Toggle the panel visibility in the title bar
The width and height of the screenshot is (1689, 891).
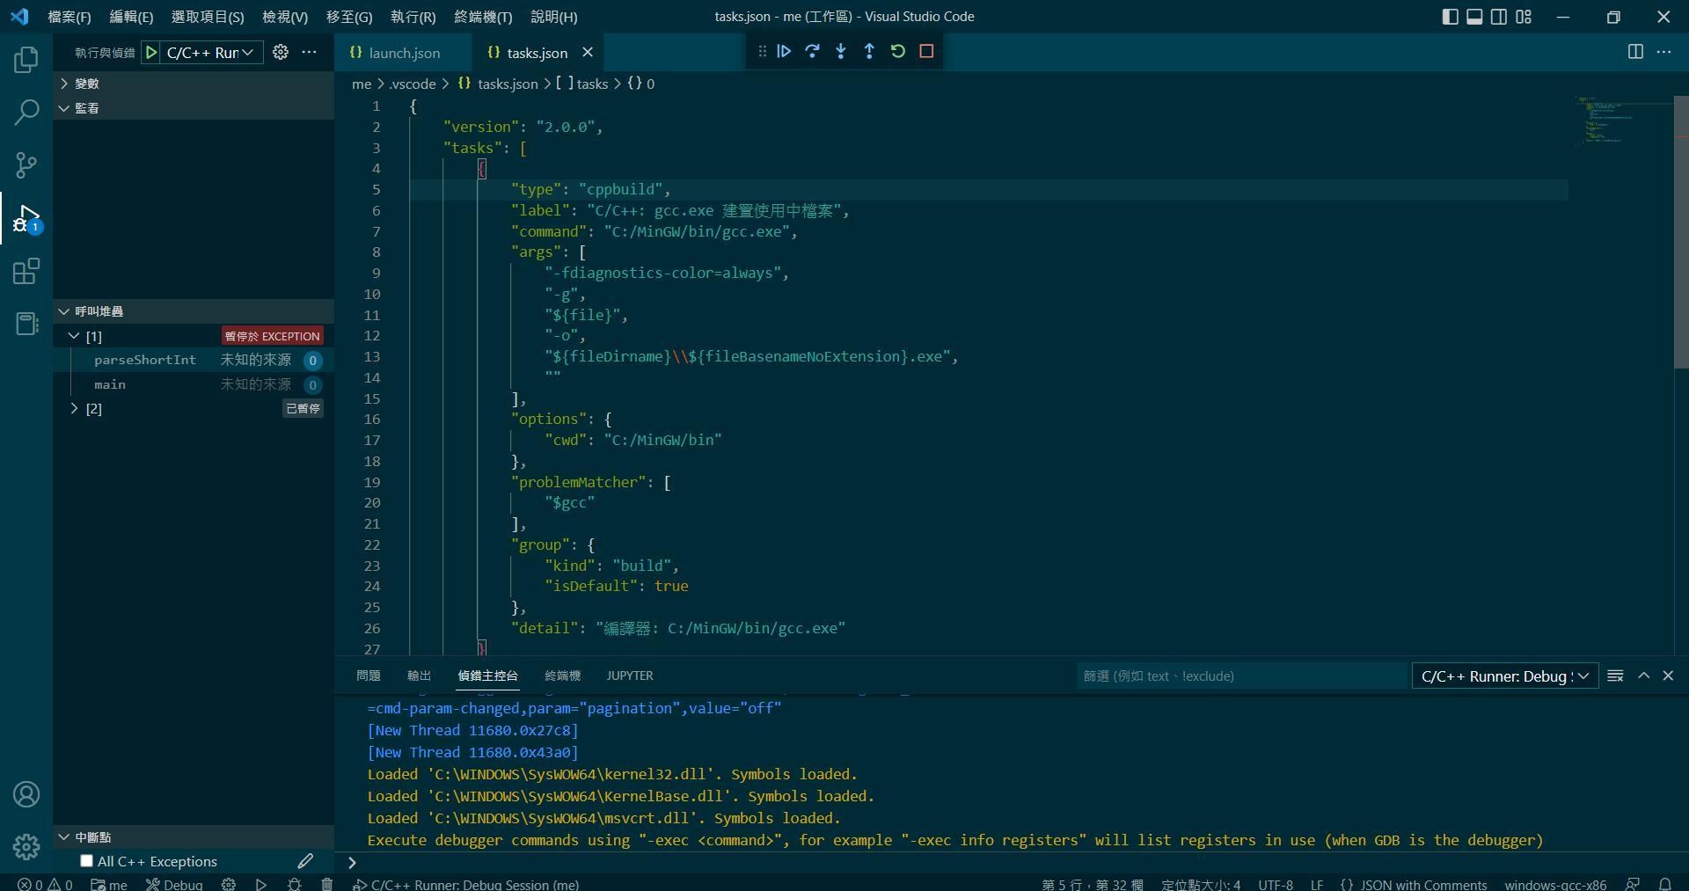(1474, 17)
